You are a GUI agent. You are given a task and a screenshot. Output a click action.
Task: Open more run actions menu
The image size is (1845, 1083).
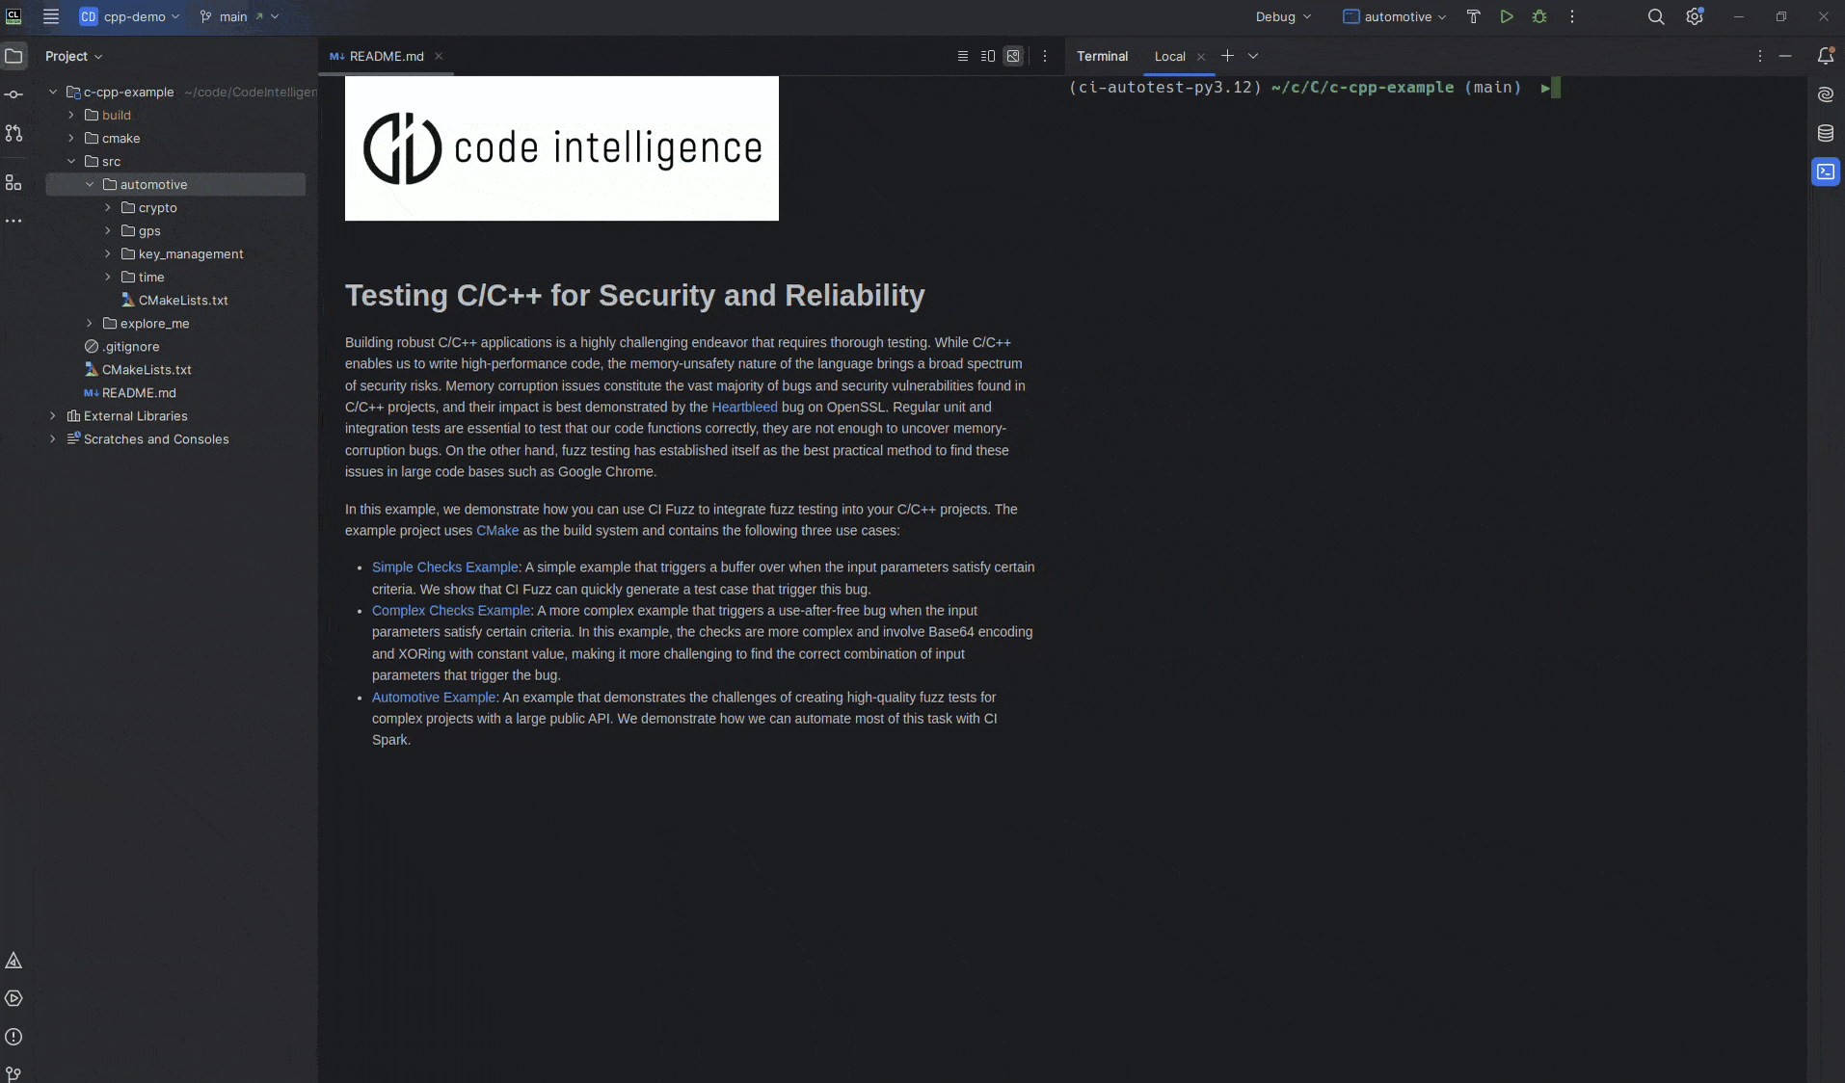tap(1572, 16)
